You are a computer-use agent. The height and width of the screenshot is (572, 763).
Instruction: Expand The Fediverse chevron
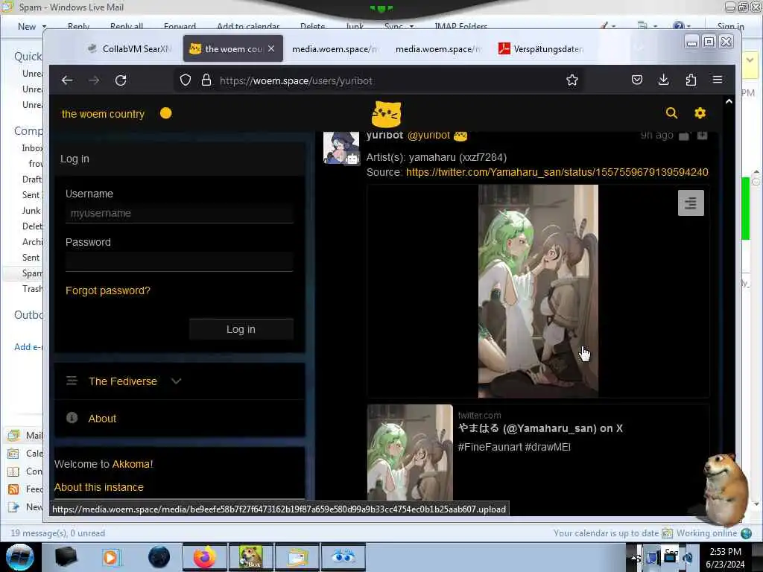pyautogui.click(x=176, y=381)
